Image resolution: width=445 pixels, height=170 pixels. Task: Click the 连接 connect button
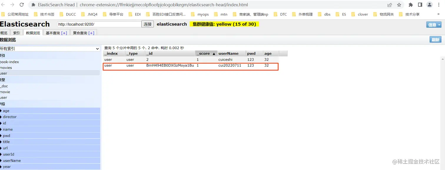tap(148, 24)
